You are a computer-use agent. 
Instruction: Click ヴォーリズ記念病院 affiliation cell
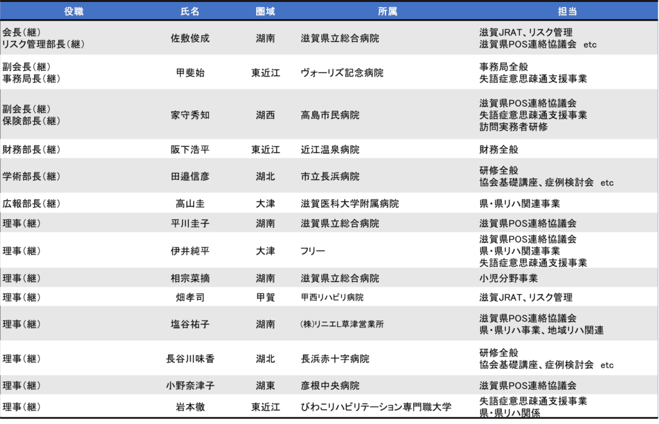342,73
